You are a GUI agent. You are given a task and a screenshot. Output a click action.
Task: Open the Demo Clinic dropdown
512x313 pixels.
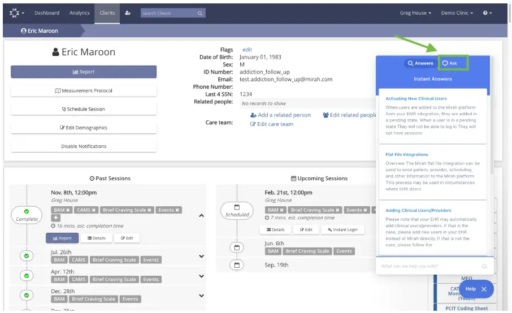point(457,13)
